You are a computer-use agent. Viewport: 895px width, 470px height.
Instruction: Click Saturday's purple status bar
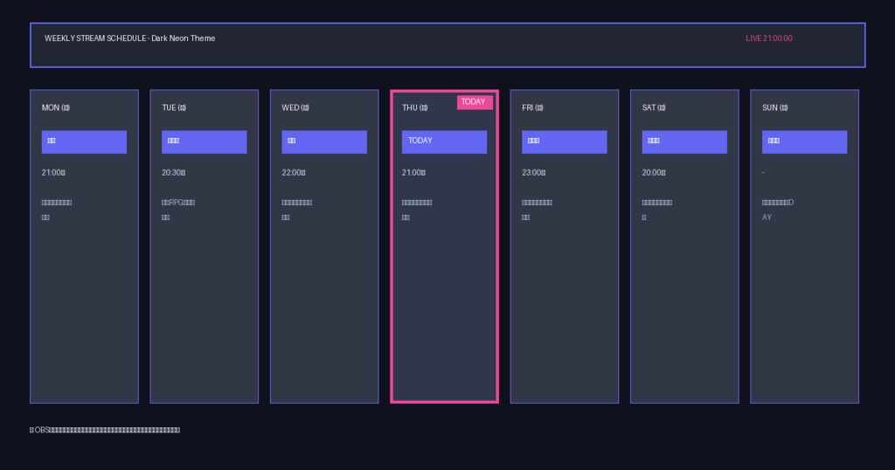point(684,142)
